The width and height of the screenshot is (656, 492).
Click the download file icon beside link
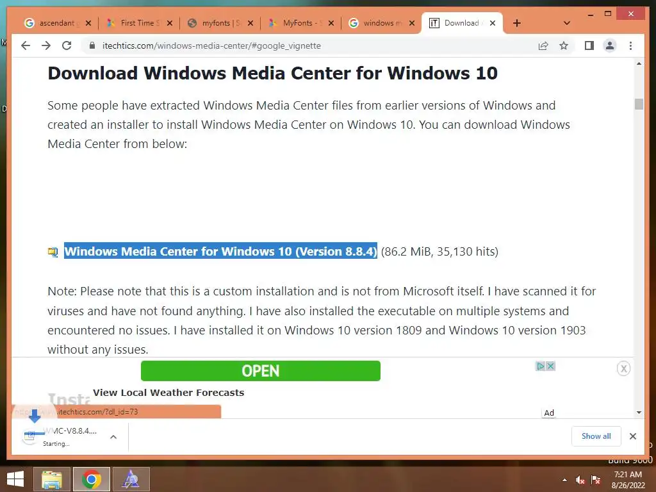(53, 252)
